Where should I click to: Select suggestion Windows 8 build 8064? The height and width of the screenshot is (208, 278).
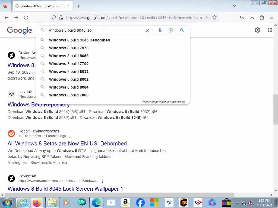113,87
